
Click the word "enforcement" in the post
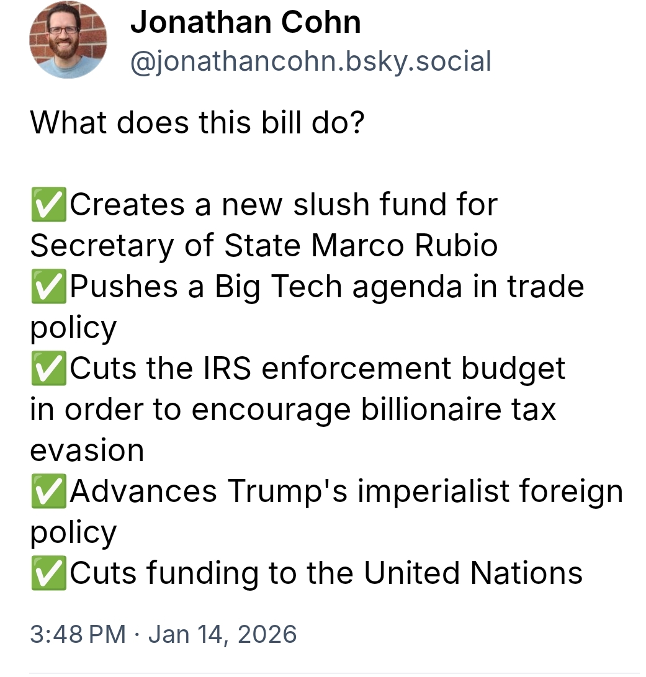click(356, 369)
